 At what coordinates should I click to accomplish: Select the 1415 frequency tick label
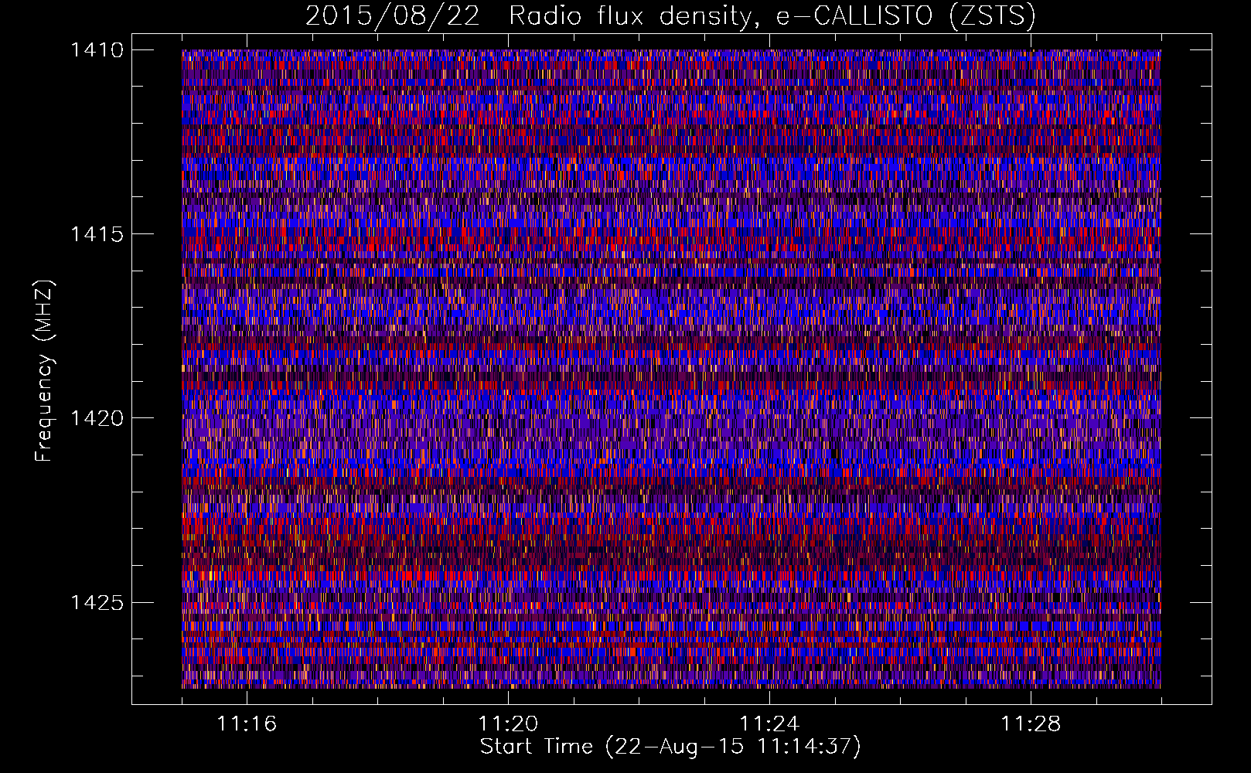97,234
